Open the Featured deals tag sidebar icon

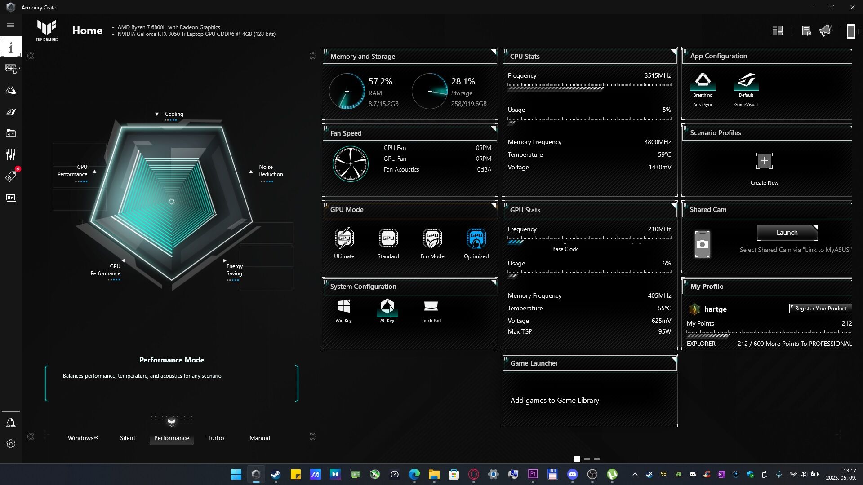(11, 176)
